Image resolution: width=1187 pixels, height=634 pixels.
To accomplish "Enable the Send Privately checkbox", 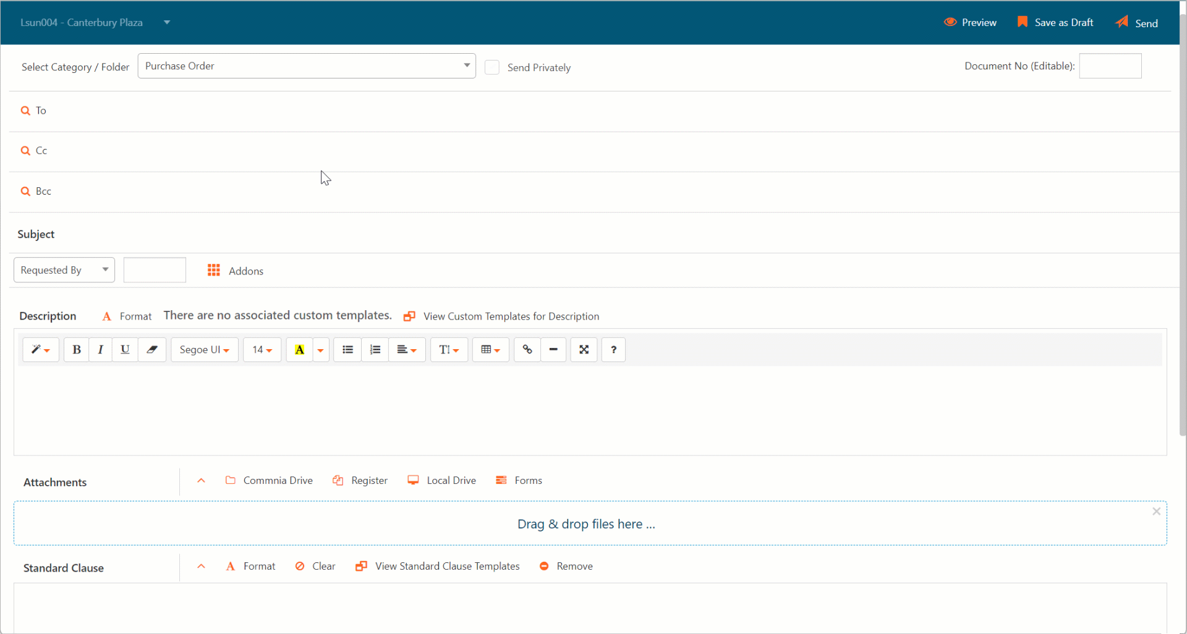I will click(492, 67).
